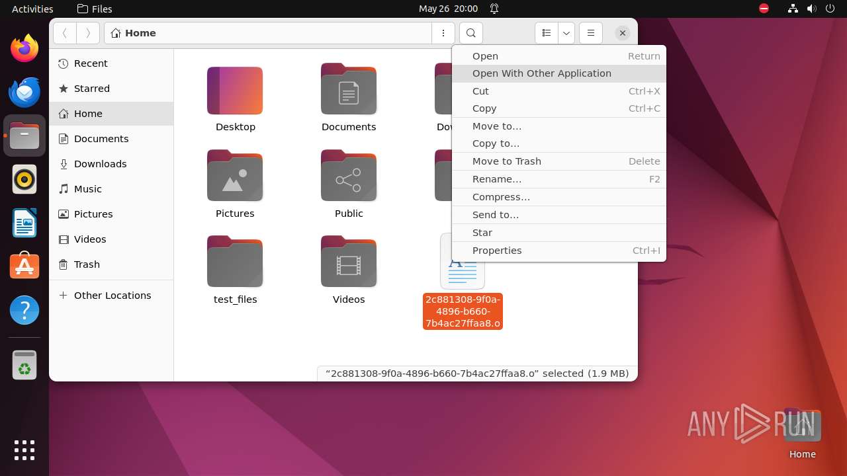The width and height of the screenshot is (847, 476).
Task: Switch to list view
Action: (x=546, y=33)
